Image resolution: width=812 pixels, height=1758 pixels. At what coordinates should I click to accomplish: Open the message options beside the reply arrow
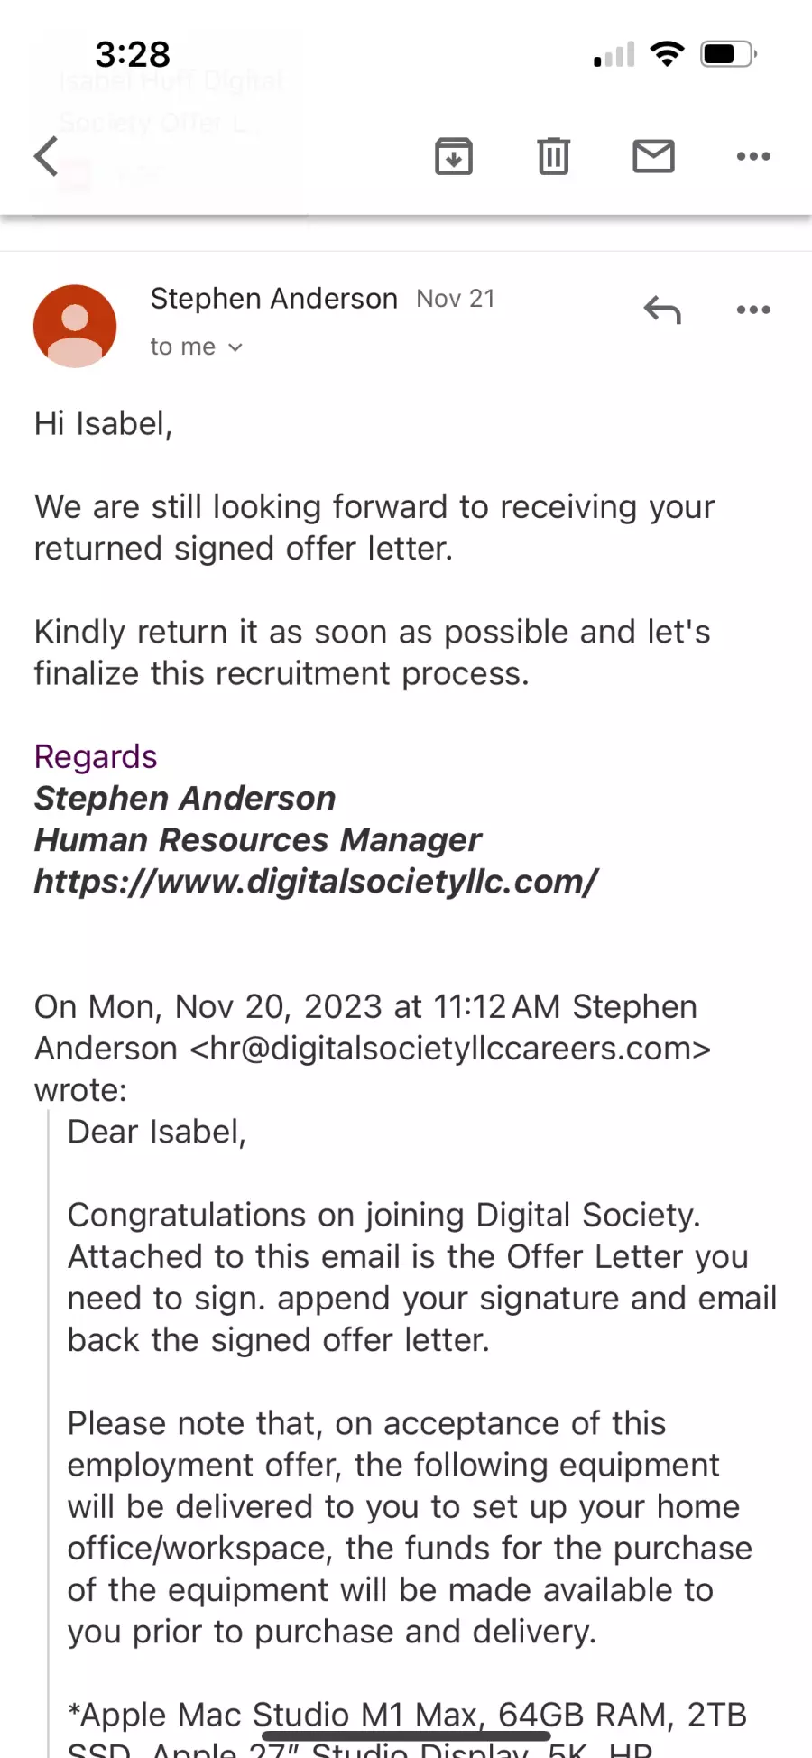pos(753,310)
